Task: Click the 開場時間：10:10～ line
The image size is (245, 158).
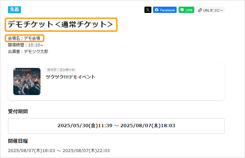Action: tap(26, 45)
